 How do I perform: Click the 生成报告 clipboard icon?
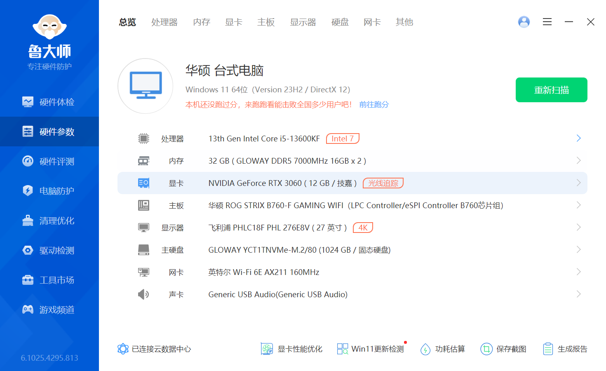(x=548, y=349)
